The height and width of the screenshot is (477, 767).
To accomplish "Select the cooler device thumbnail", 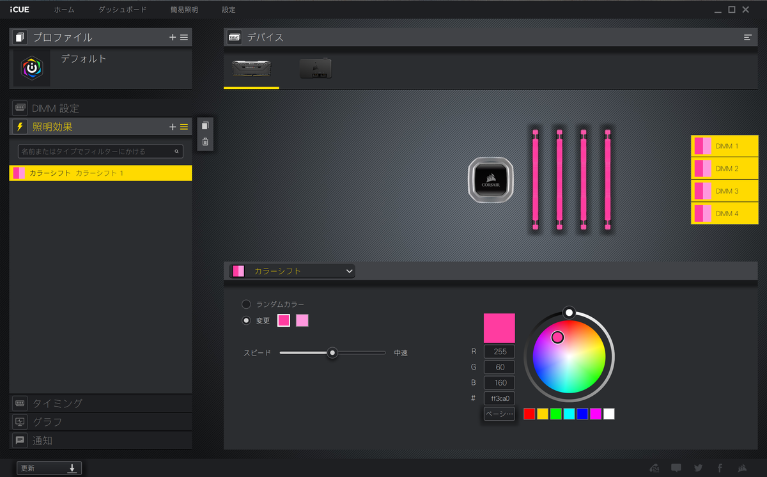I will pyautogui.click(x=316, y=68).
